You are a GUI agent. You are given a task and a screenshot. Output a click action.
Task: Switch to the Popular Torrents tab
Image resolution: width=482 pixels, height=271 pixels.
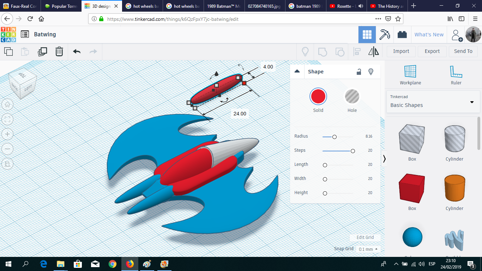click(61, 6)
